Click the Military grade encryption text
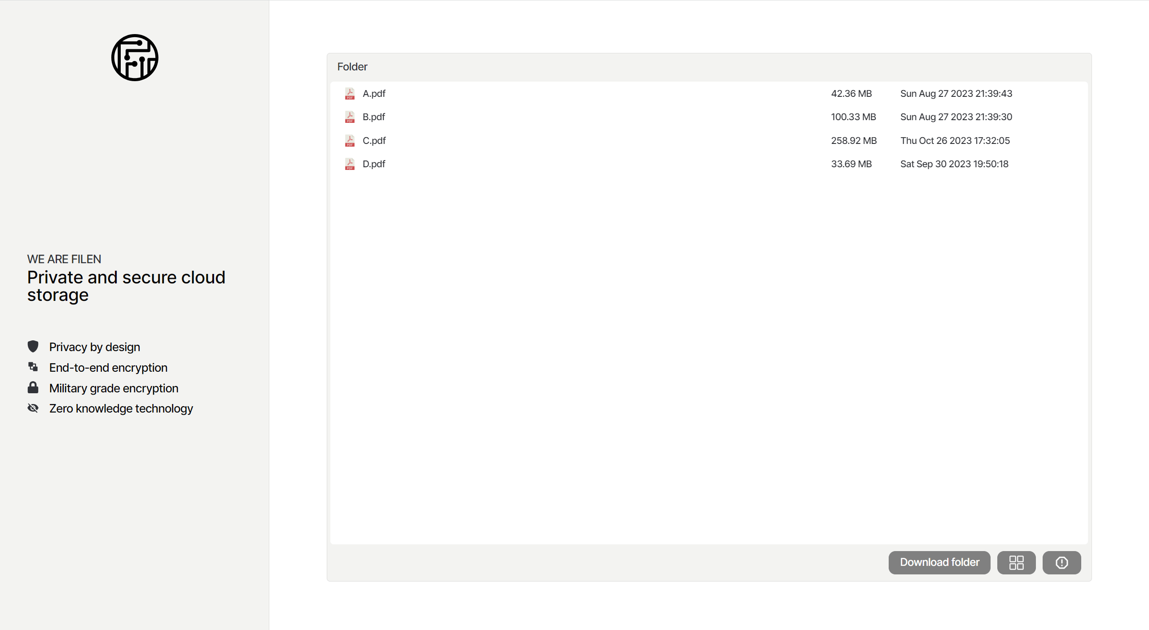Screen dimensions: 1149x630 (x=114, y=388)
